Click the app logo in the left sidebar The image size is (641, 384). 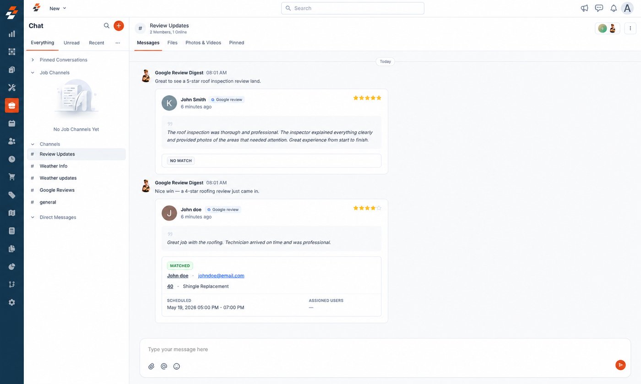[x=11, y=12]
